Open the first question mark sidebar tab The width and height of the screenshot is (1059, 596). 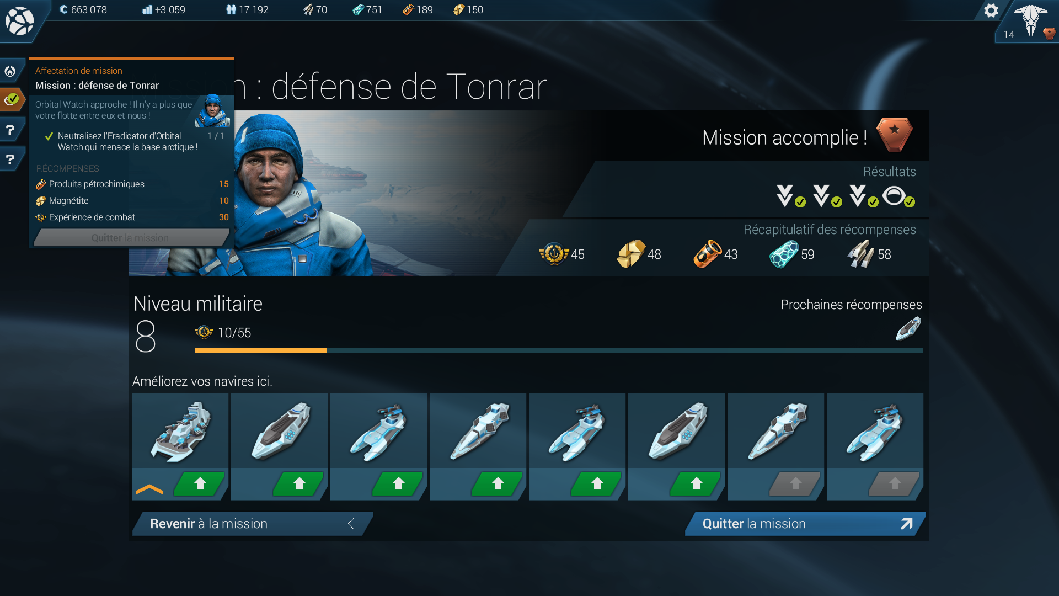tap(10, 130)
